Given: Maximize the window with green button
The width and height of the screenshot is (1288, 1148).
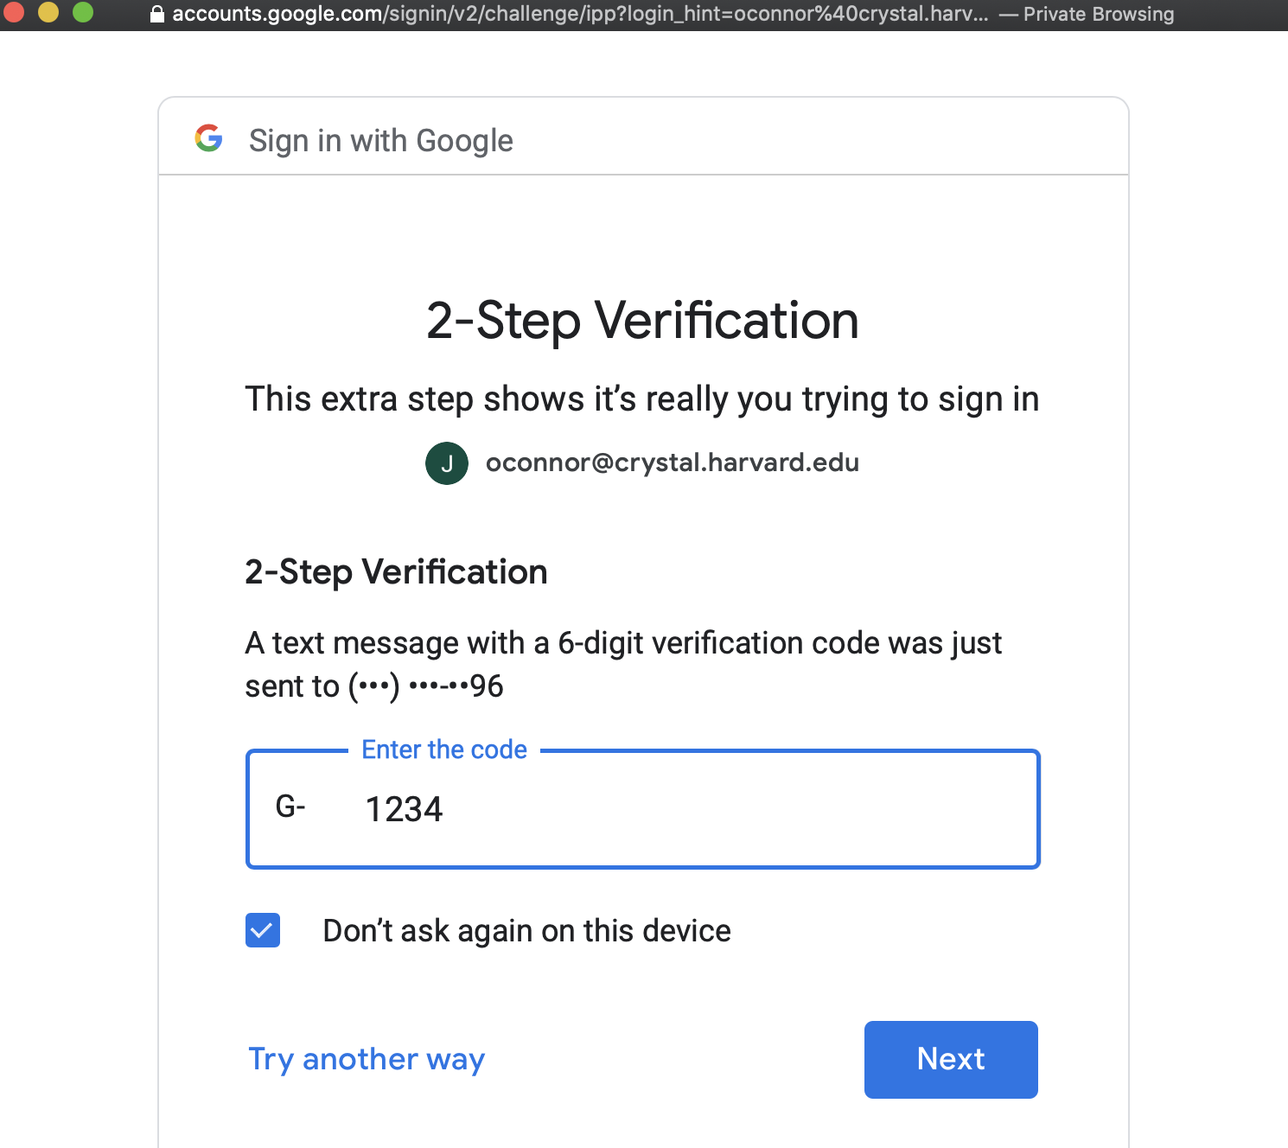Looking at the screenshot, I should click(83, 12).
